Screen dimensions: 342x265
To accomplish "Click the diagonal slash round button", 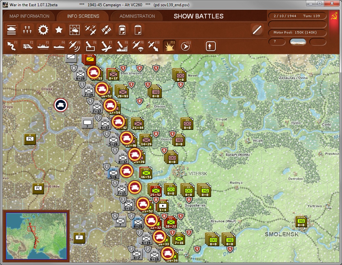I will [257, 30].
